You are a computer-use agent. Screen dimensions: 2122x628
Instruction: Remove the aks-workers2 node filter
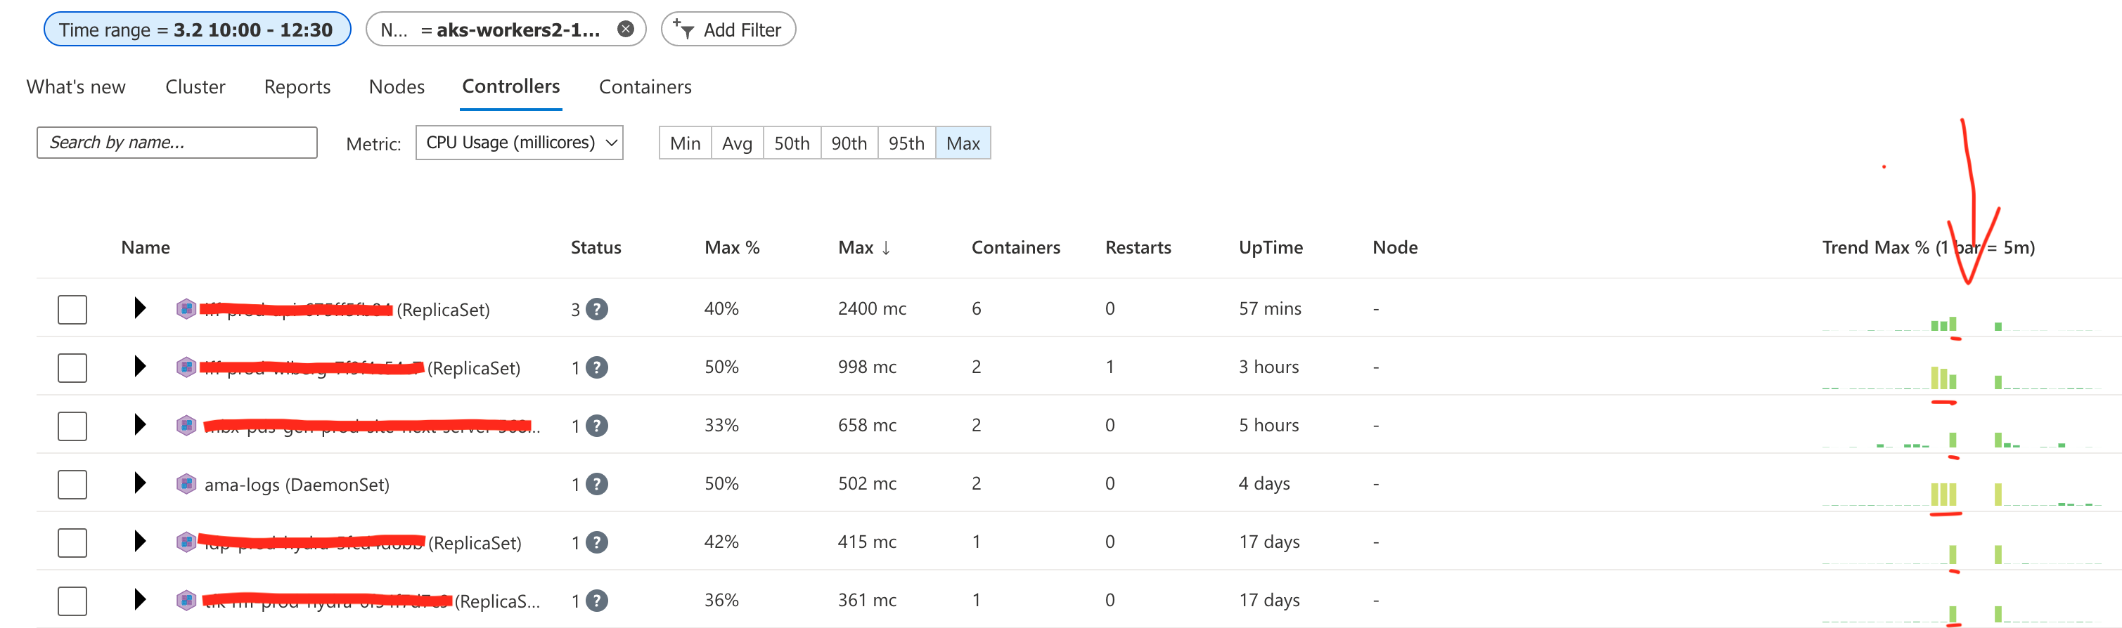coord(626,29)
